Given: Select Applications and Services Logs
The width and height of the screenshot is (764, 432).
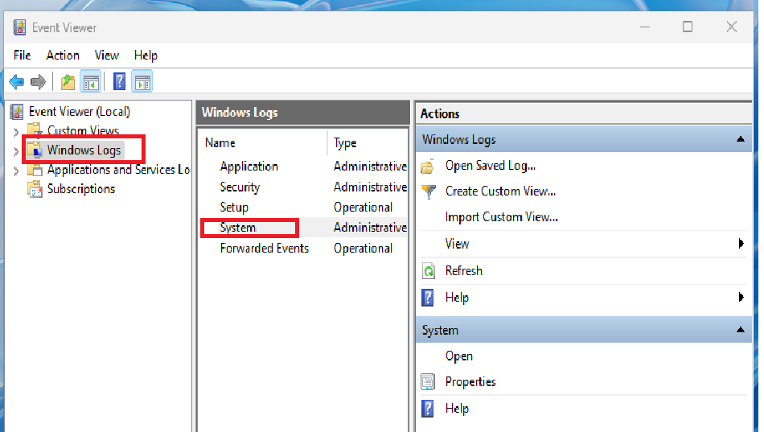Looking at the screenshot, I should pos(118,170).
